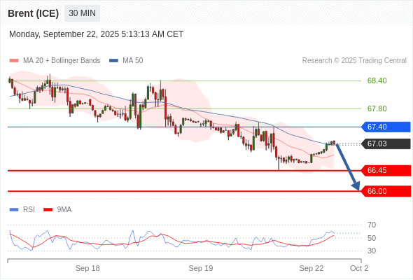Click the Brent (ICE) chart title
Screen dimensions: 413x280
coord(33,13)
